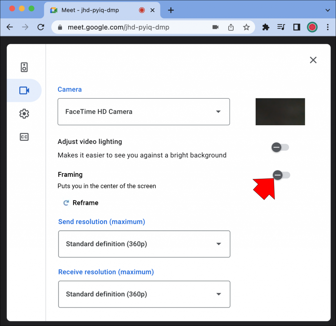This screenshot has height=326, width=336.
Task: Change the Send resolution dropdown
Action: [144, 244]
